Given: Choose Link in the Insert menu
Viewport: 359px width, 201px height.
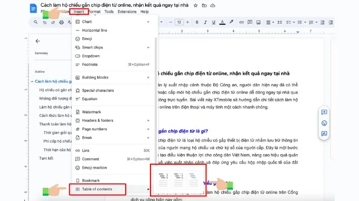Looking at the screenshot, I should click(114, 150).
